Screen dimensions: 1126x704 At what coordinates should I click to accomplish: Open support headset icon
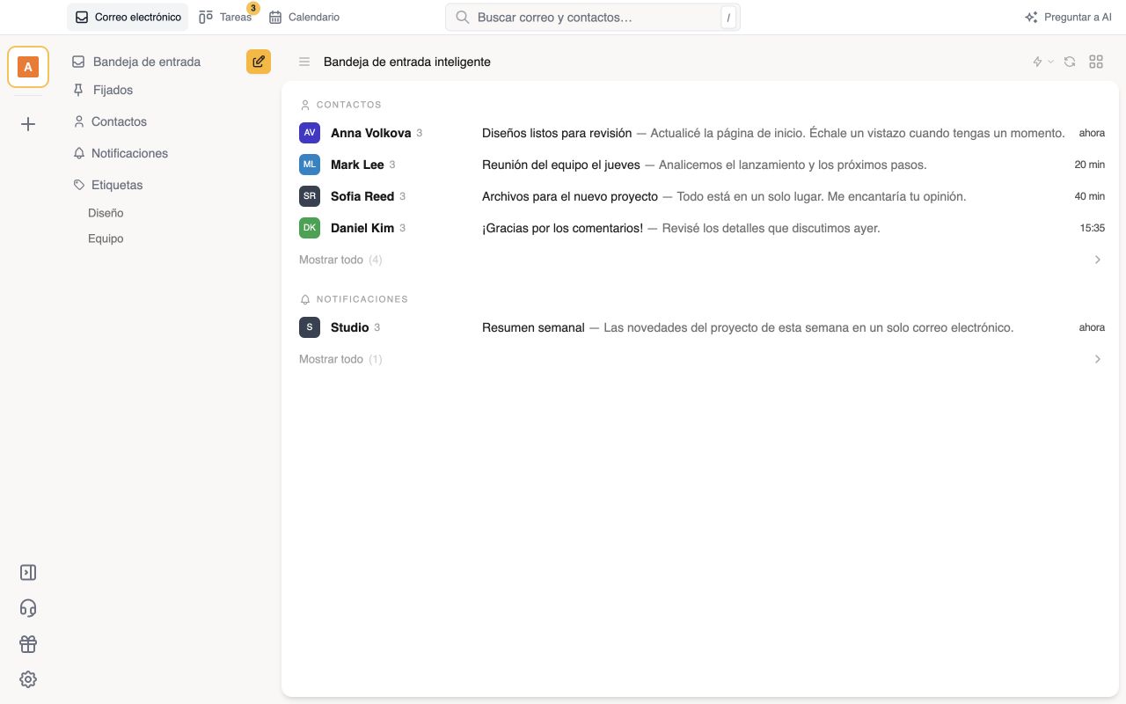click(28, 608)
